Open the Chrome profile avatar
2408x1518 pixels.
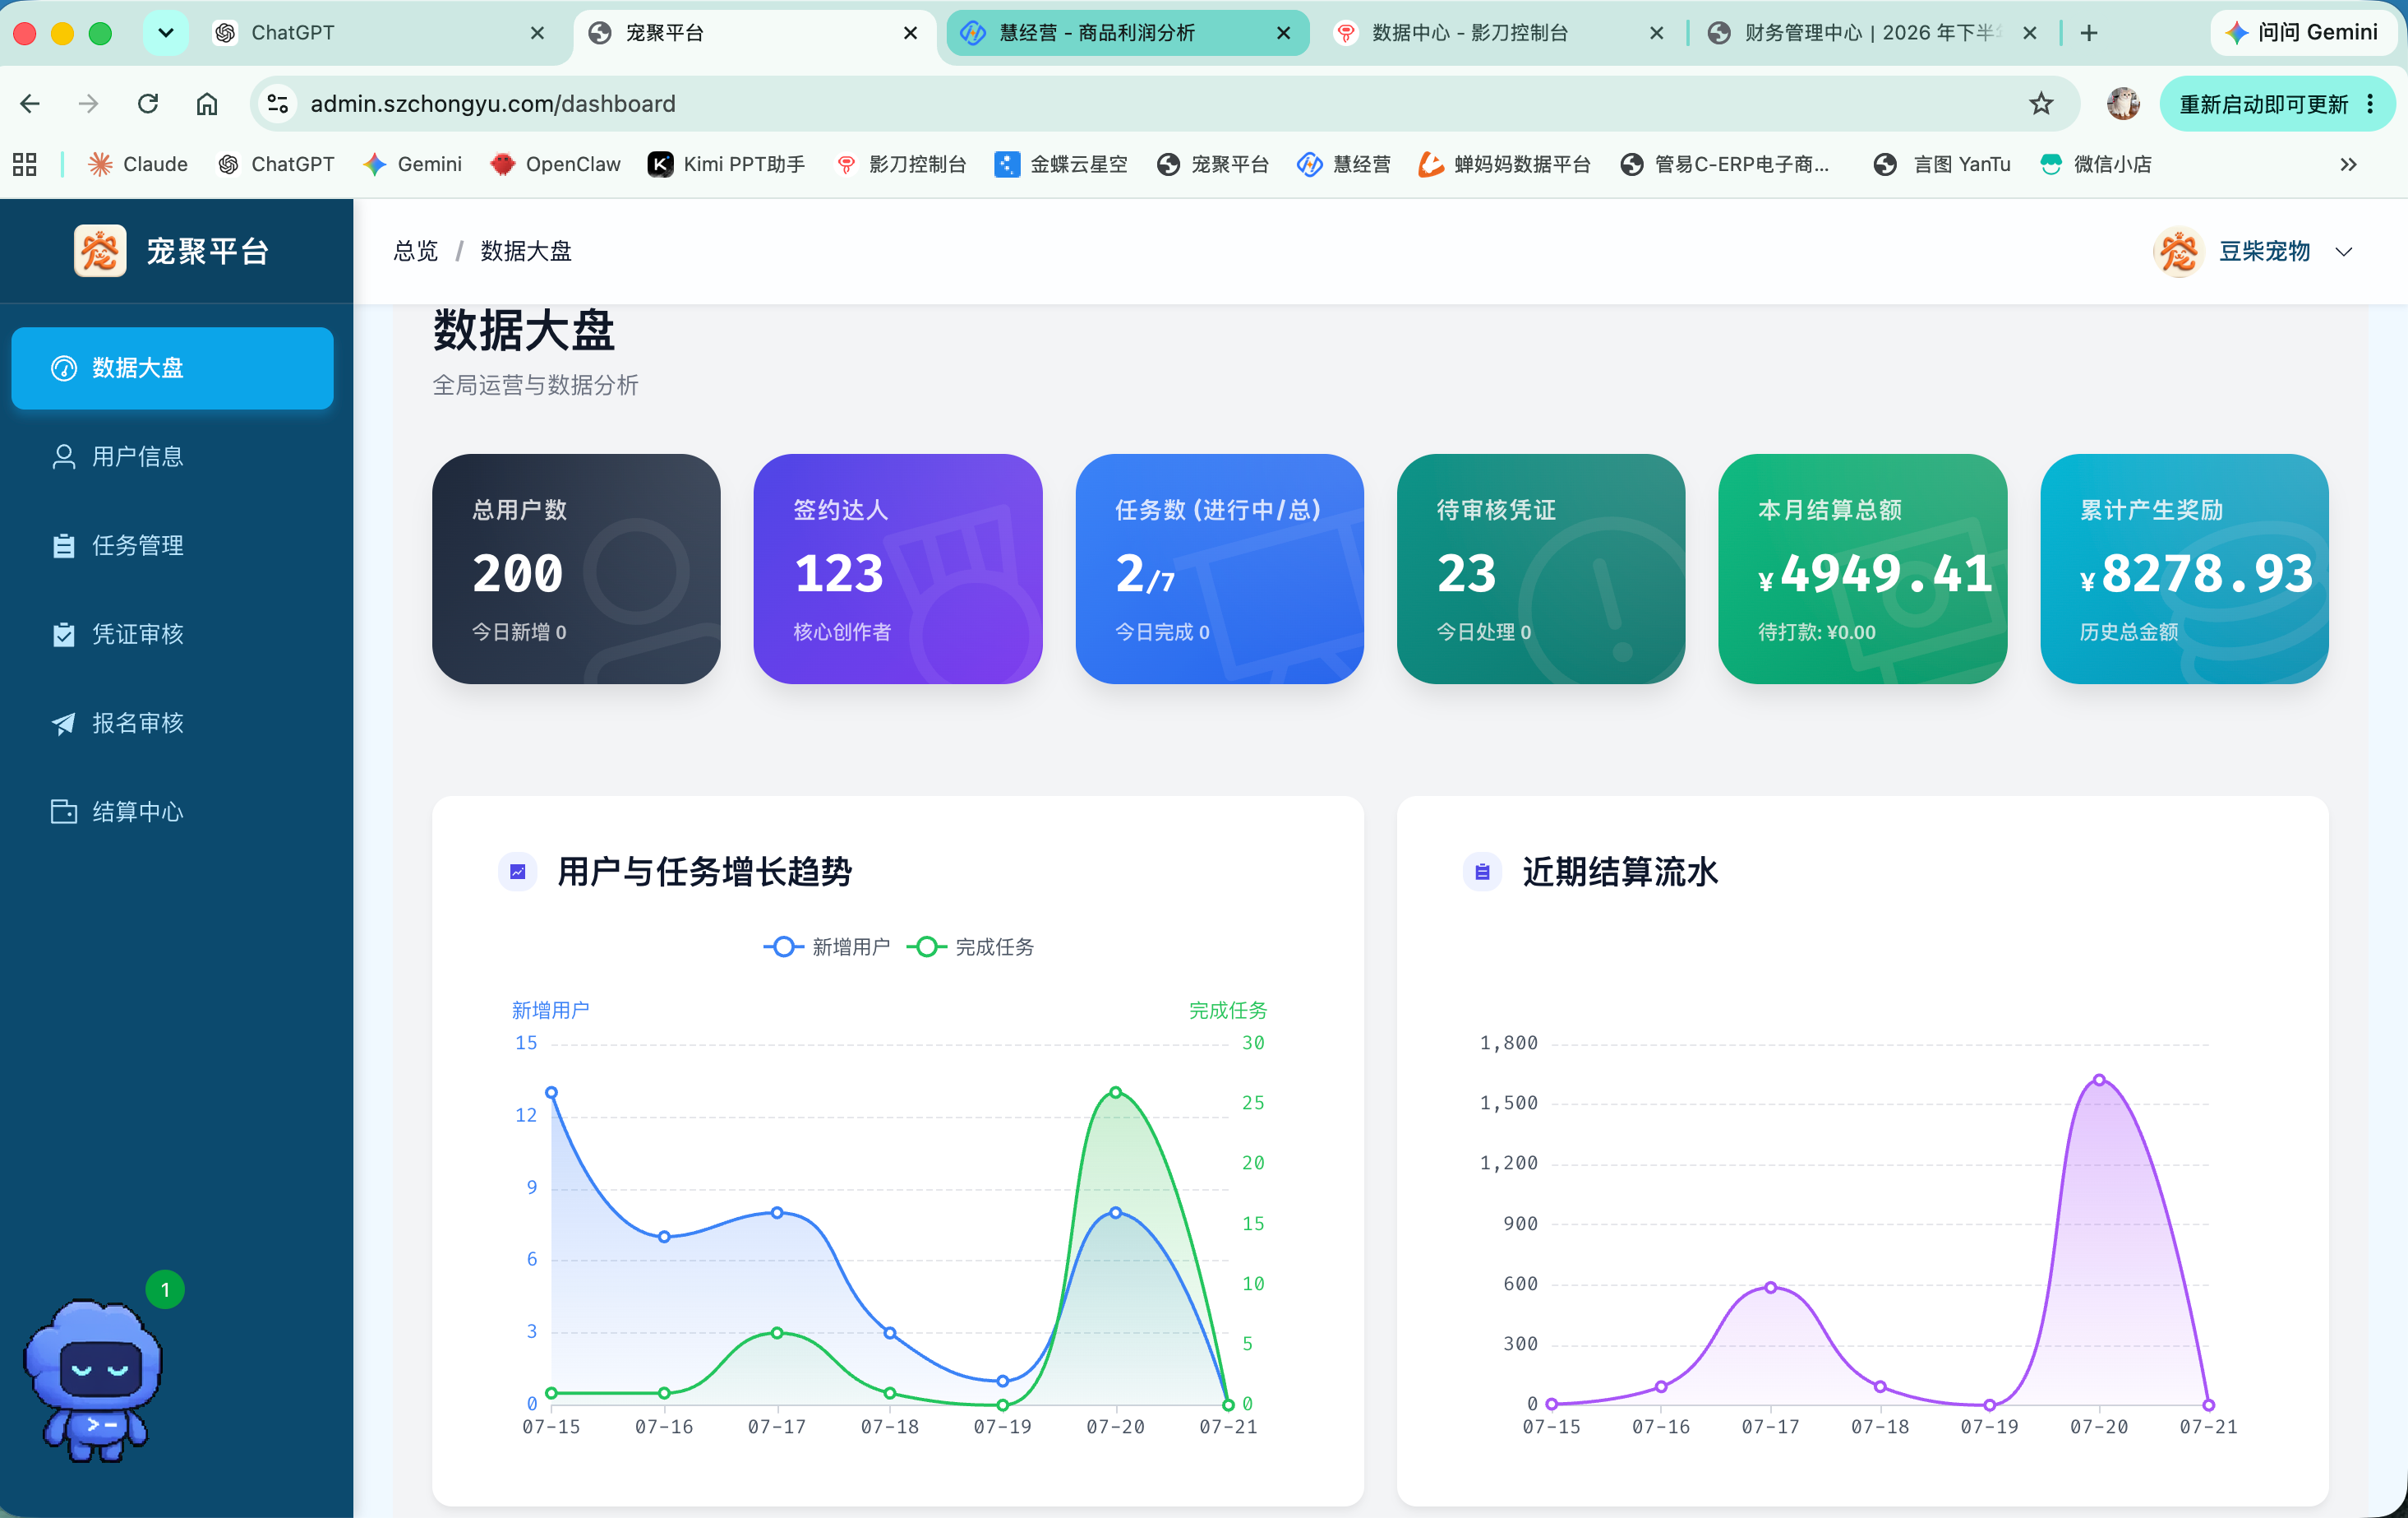(2122, 103)
